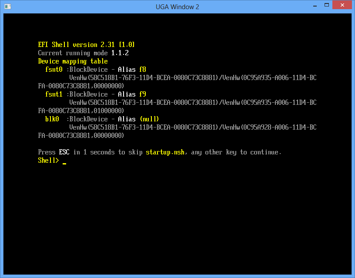The image size is (355, 278).
Task: Click 'EFI Shell version 2.31 [1.0]' line
Action: 86,45
